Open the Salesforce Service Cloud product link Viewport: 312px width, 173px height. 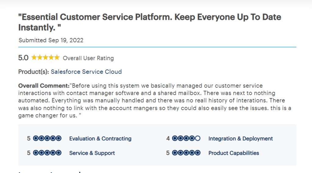[86, 72]
